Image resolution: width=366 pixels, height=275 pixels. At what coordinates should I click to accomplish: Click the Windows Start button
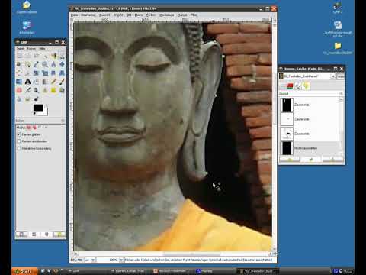(x=24, y=271)
